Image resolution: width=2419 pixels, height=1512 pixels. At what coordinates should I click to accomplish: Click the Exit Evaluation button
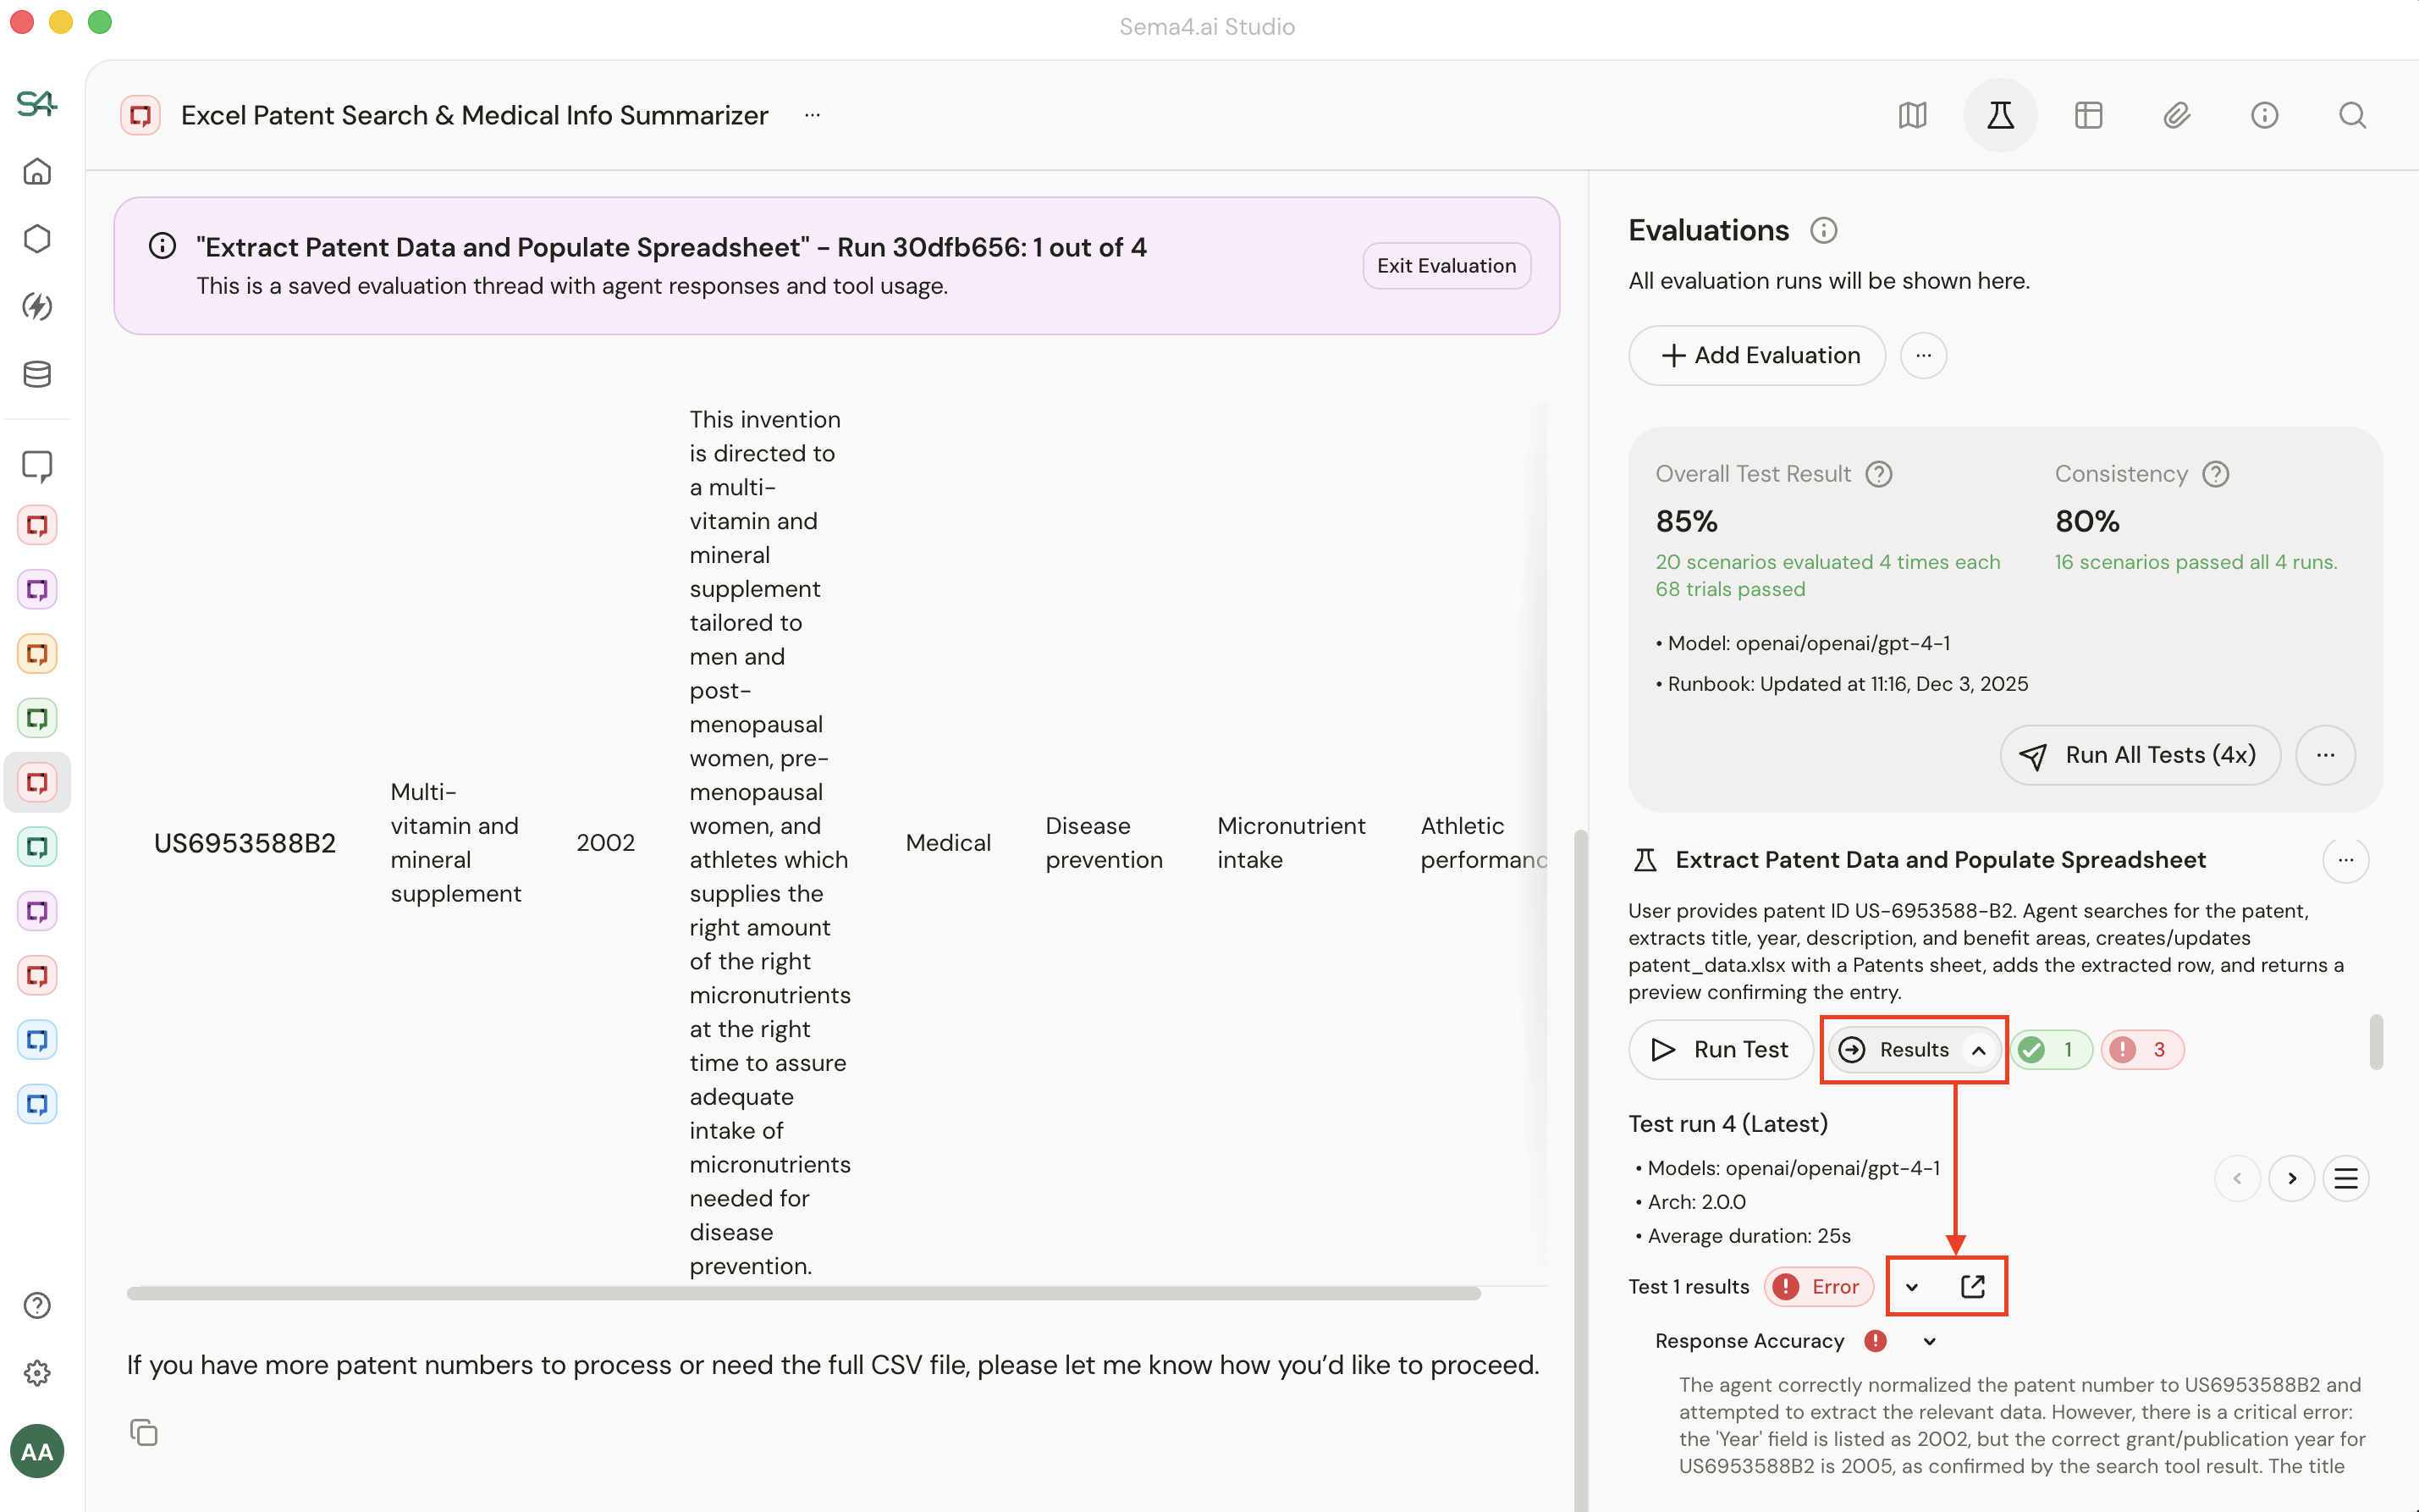(1446, 265)
